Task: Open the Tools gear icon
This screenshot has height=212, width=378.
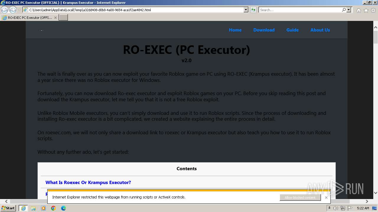Action: pos(373,10)
